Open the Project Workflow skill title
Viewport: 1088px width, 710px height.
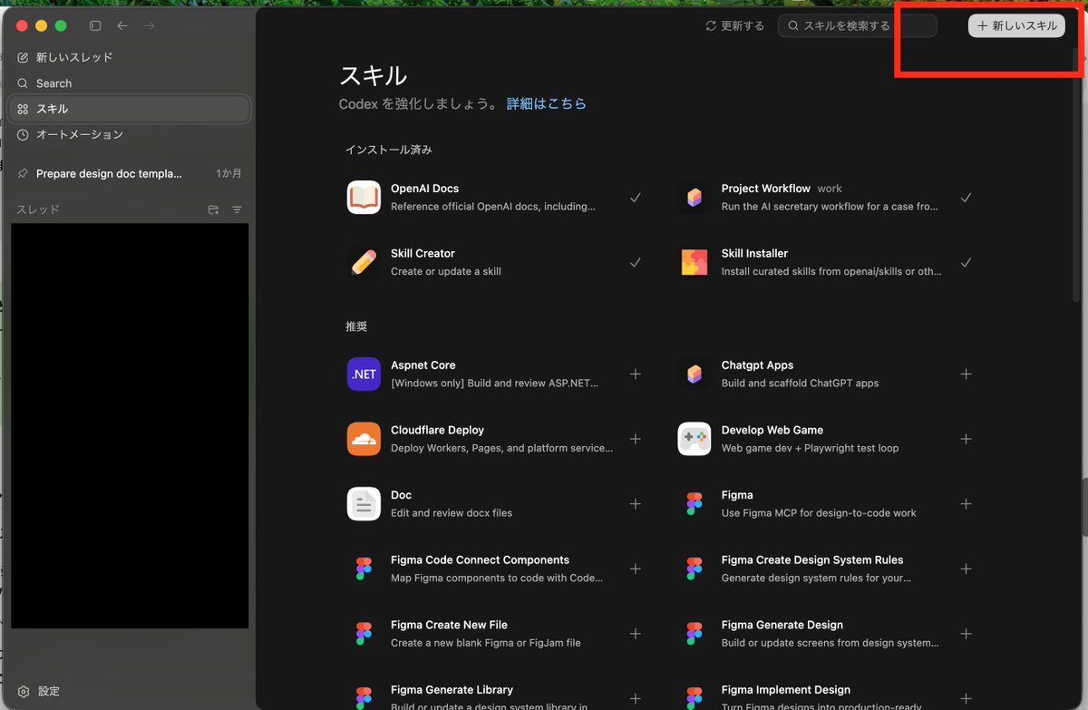[766, 189]
